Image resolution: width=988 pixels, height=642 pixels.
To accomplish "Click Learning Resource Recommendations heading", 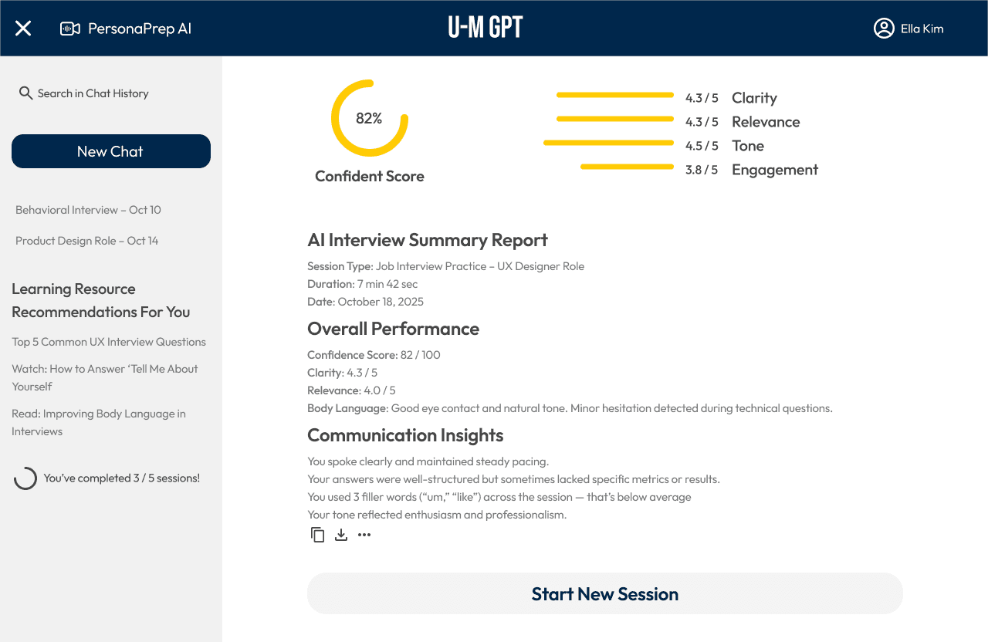I will [x=101, y=300].
